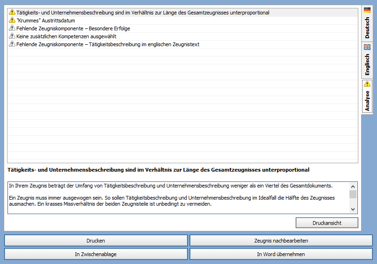Select row "Keine zusätzlichen Kompetenzen ausgewählt"
Image resolution: width=377 pixels, height=264 pixels.
(183, 36)
